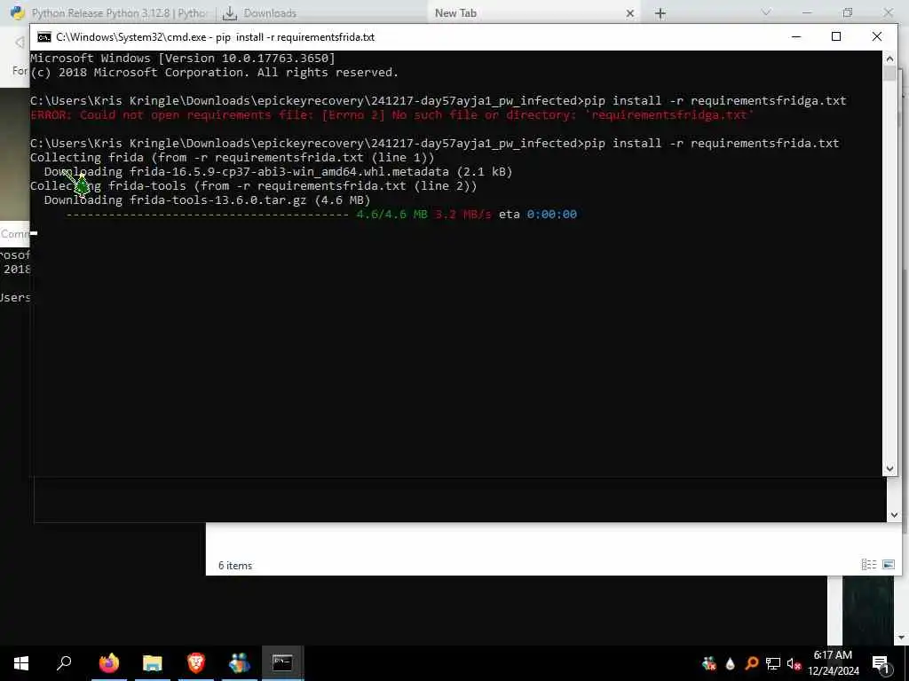Viewport: 909px width, 681px height.
Task: Expand the browser tab list chevron
Action: tap(766, 12)
